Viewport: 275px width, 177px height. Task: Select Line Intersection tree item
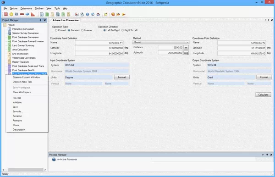coord(20,54)
